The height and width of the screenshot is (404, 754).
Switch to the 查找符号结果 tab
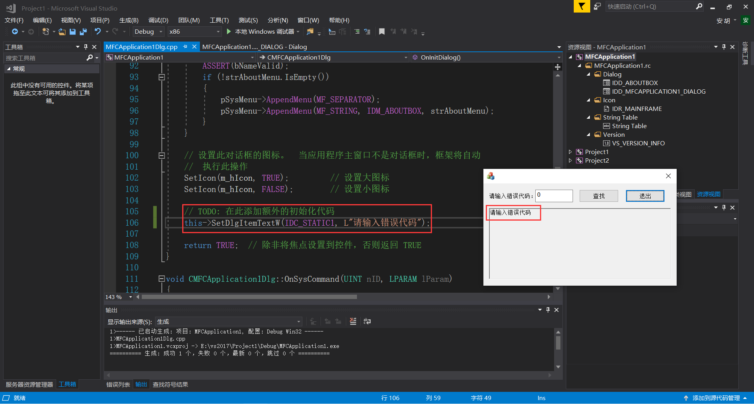coord(170,384)
